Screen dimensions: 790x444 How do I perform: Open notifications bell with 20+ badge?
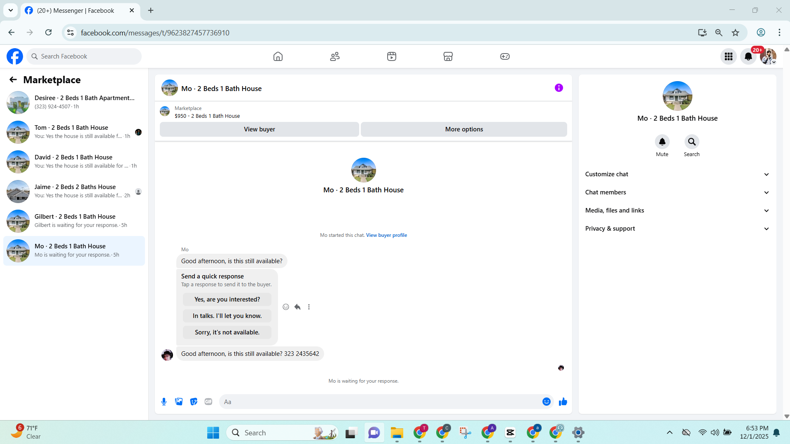pyautogui.click(x=748, y=56)
